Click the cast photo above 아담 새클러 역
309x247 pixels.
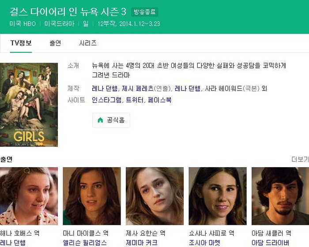click(x=280, y=196)
